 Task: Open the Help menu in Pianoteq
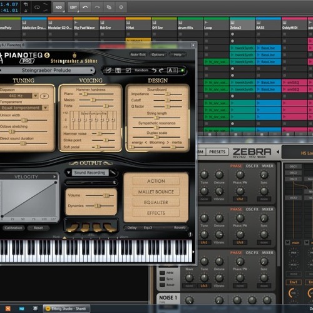pyautogui.click(x=177, y=54)
